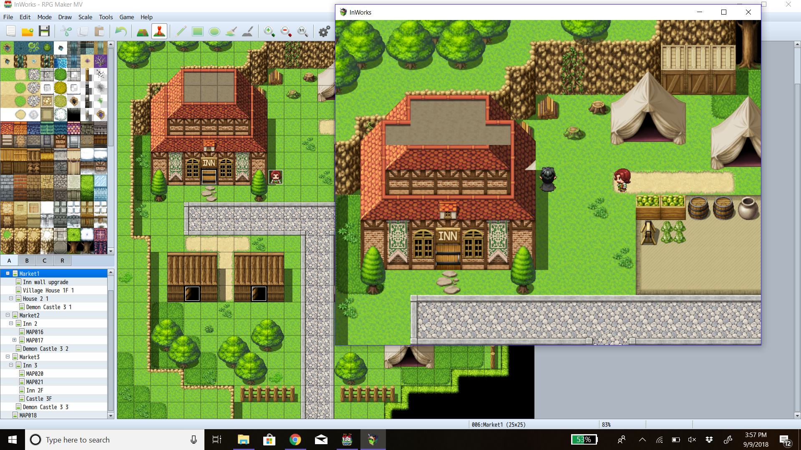Click the Zoom Out magnifier icon
Screen dimensions: 801x450
286,31
